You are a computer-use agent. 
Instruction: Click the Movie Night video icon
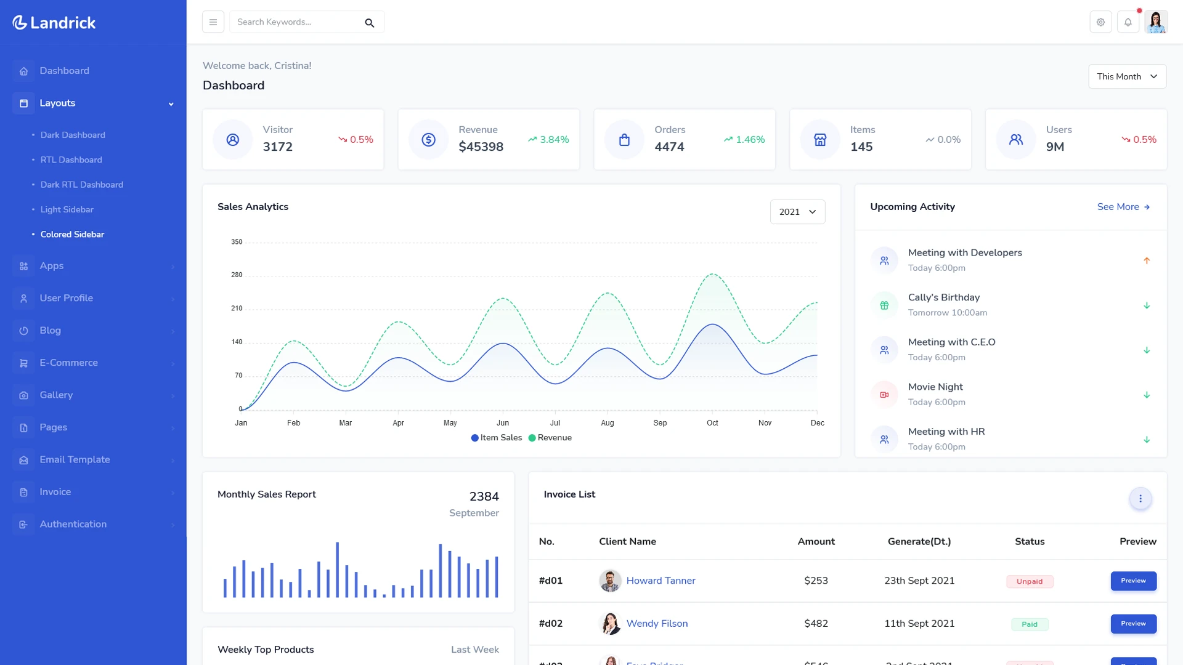tap(884, 395)
